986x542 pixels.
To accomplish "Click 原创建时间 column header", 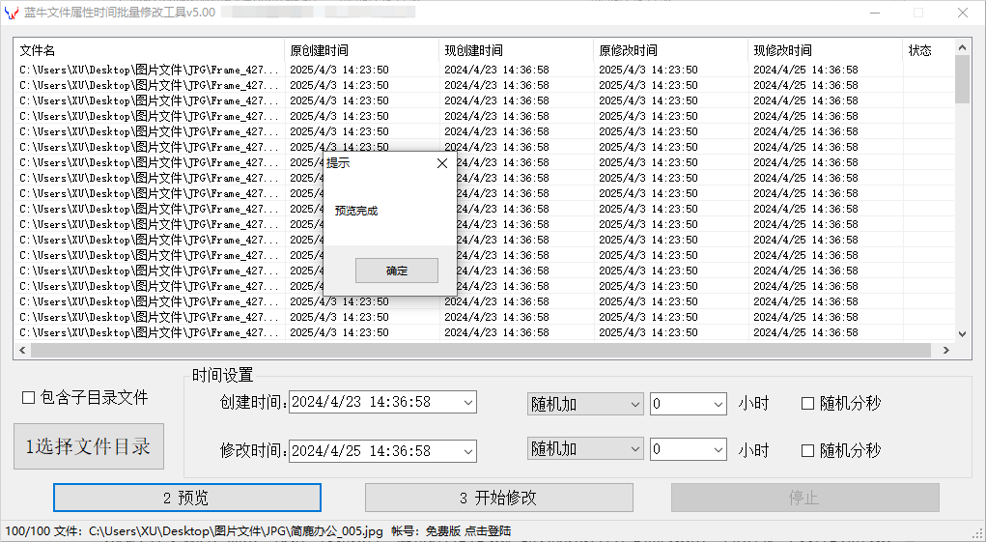I will coord(361,50).
